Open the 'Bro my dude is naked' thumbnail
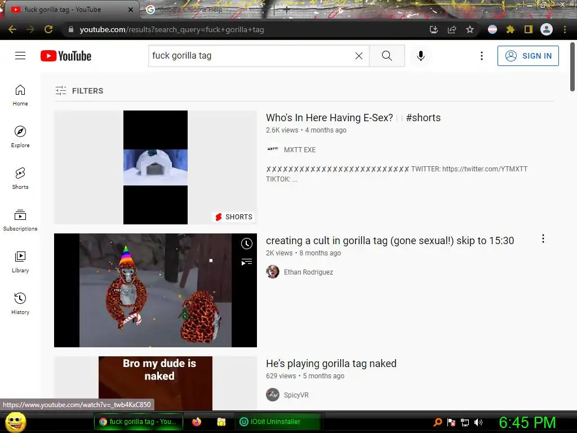The width and height of the screenshot is (577, 433). (x=156, y=383)
